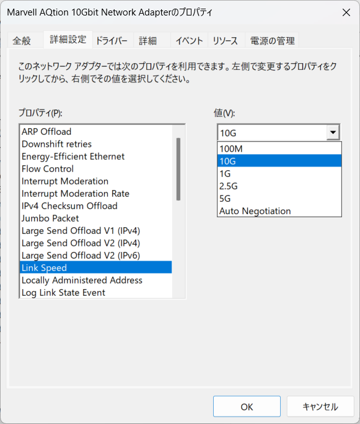Switch to the 全般 tab
360x424 pixels.
click(22, 41)
